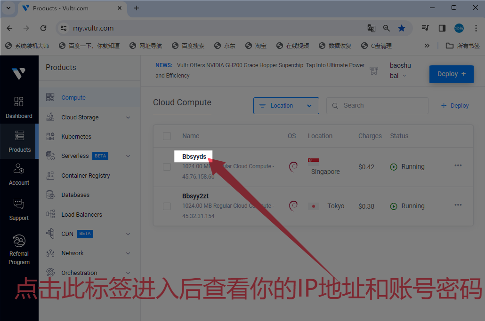Click the Vultr logo
Screen dimensions: 485x321
pyautogui.click(x=19, y=73)
